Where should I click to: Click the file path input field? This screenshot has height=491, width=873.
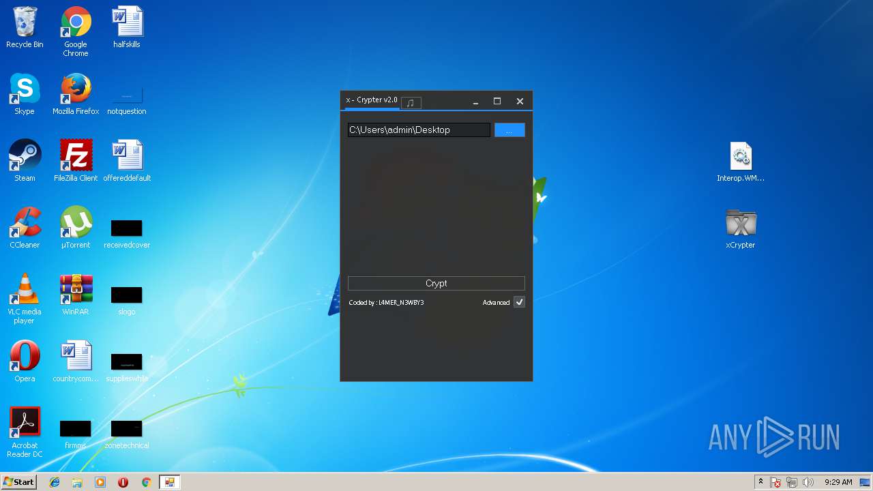pos(419,130)
